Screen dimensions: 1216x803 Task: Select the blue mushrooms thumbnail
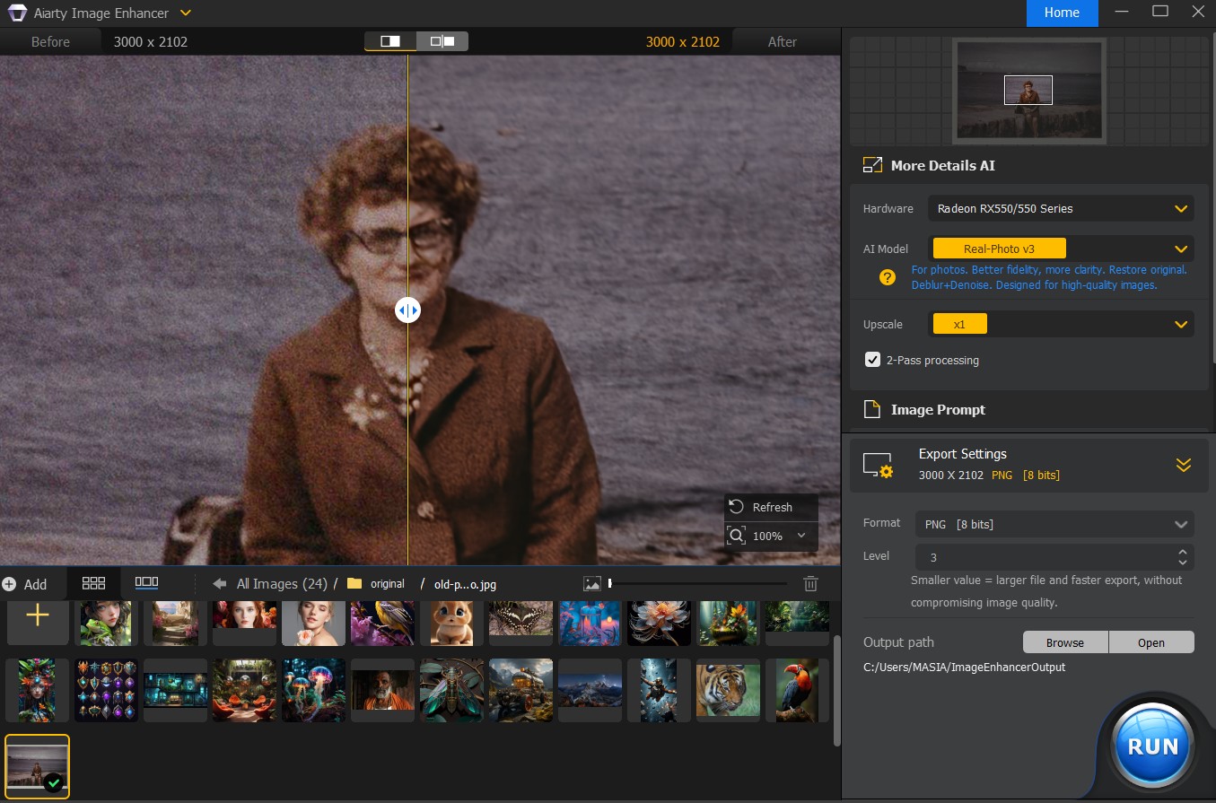point(590,624)
